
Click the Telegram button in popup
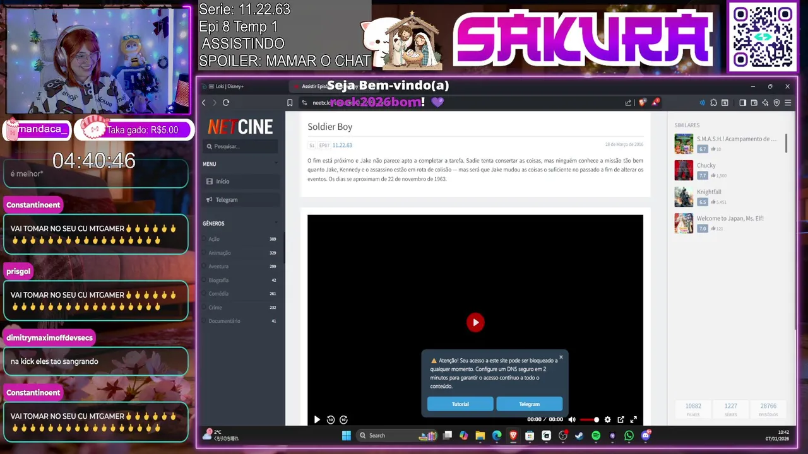tap(529, 404)
